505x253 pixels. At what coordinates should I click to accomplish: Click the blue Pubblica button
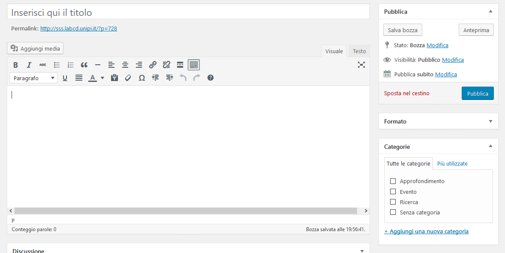point(477,93)
